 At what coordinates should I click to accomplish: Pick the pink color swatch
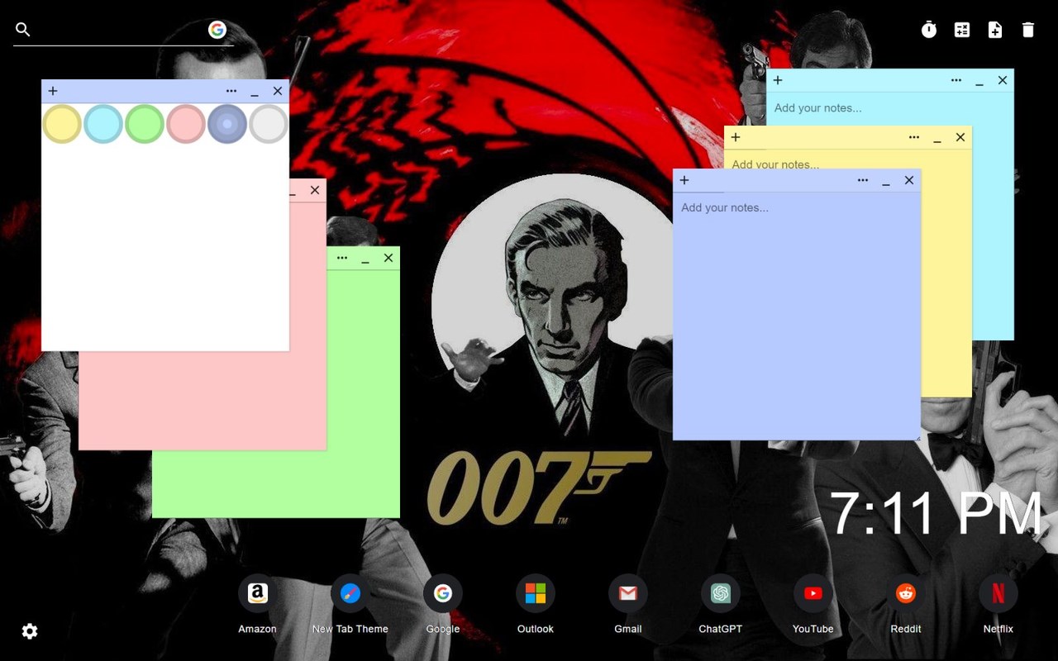click(x=186, y=124)
